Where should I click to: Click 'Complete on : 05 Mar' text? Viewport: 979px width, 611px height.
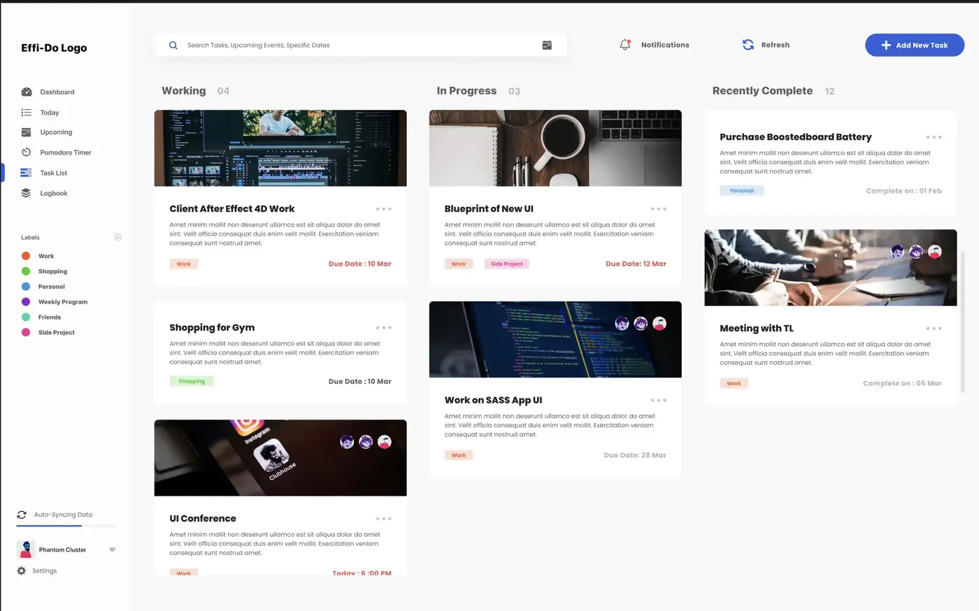tap(902, 384)
